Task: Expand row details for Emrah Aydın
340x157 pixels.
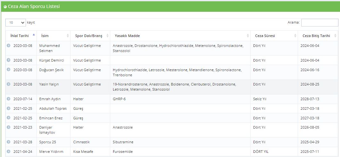Action: coord(8,99)
